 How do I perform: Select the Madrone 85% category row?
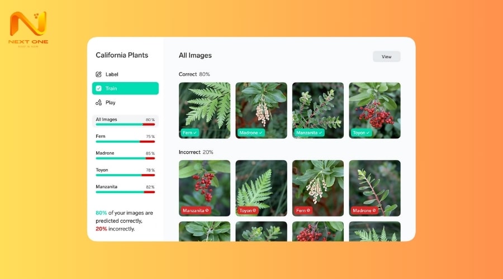coord(125,155)
